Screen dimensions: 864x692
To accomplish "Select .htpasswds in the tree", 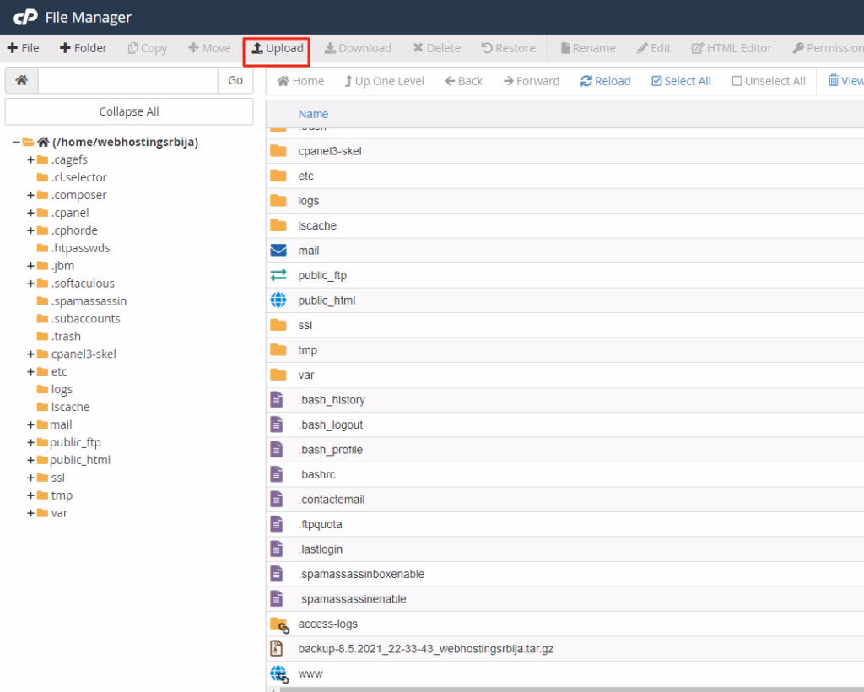I will pyautogui.click(x=80, y=248).
